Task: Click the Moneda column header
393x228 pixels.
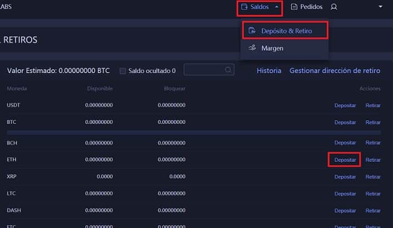Action: (x=17, y=89)
